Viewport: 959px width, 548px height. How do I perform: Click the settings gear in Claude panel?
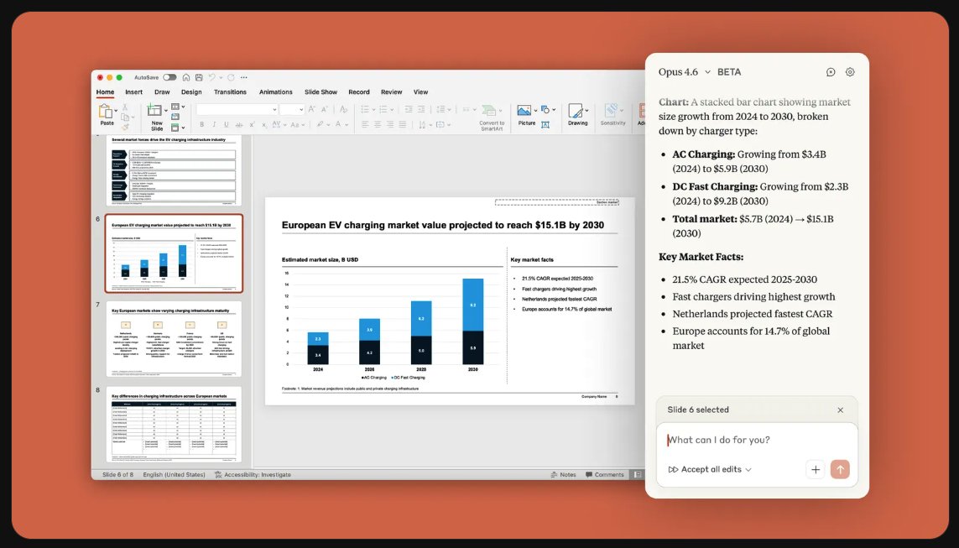pos(850,71)
